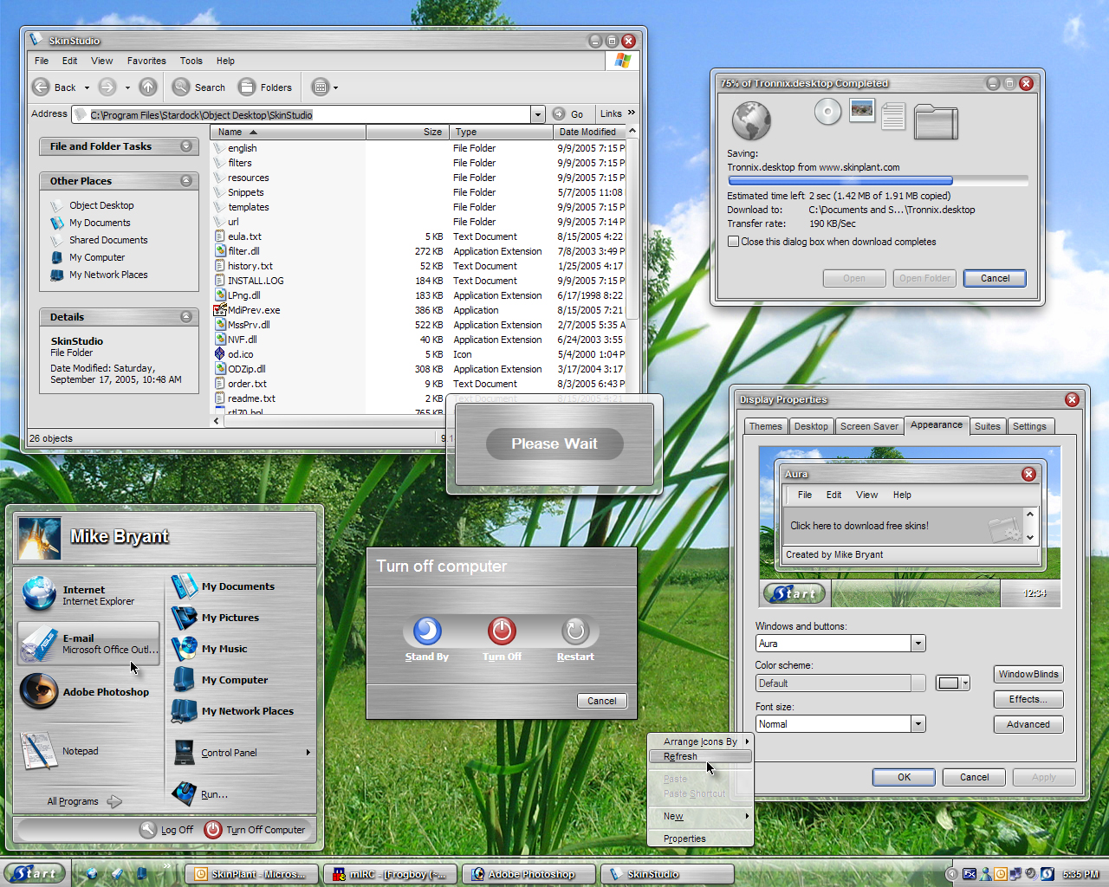This screenshot has width=1109, height=887.
Task: Open E-mail Microsoft Office Outlook entry
Action: [x=89, y=644]
